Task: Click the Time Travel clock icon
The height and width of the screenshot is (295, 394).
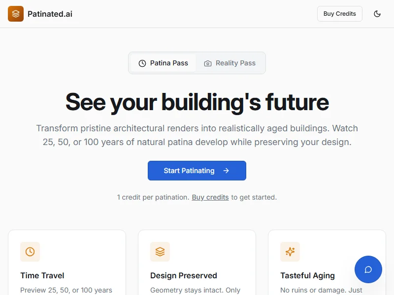Action: [30, 252]
